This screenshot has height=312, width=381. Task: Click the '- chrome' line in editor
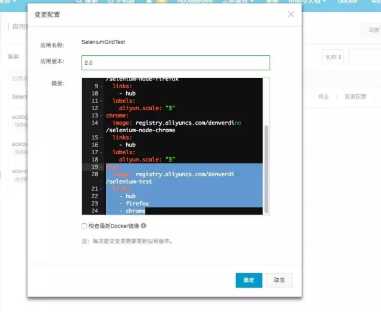pos(132,211)
